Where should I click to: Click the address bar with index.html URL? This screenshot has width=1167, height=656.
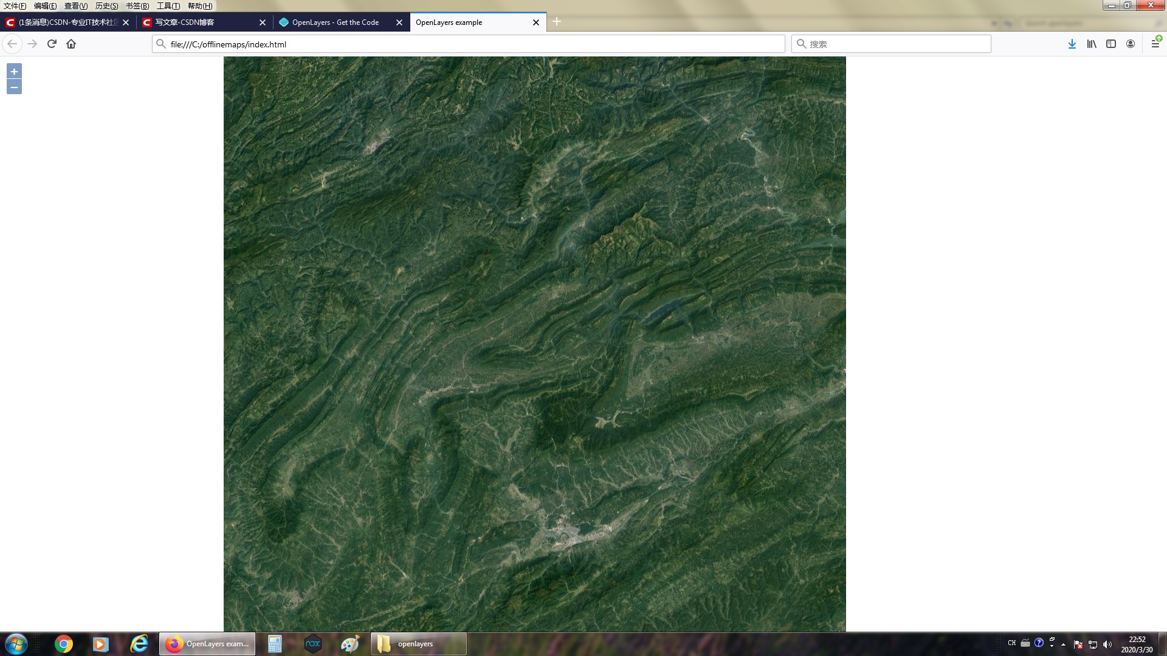click(x=468, y=44)
